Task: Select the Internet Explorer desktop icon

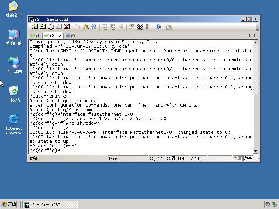Action: [14, 124]
